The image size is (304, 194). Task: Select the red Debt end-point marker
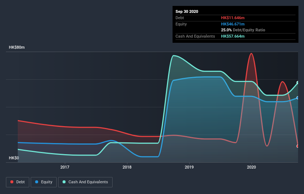(298, 146)
